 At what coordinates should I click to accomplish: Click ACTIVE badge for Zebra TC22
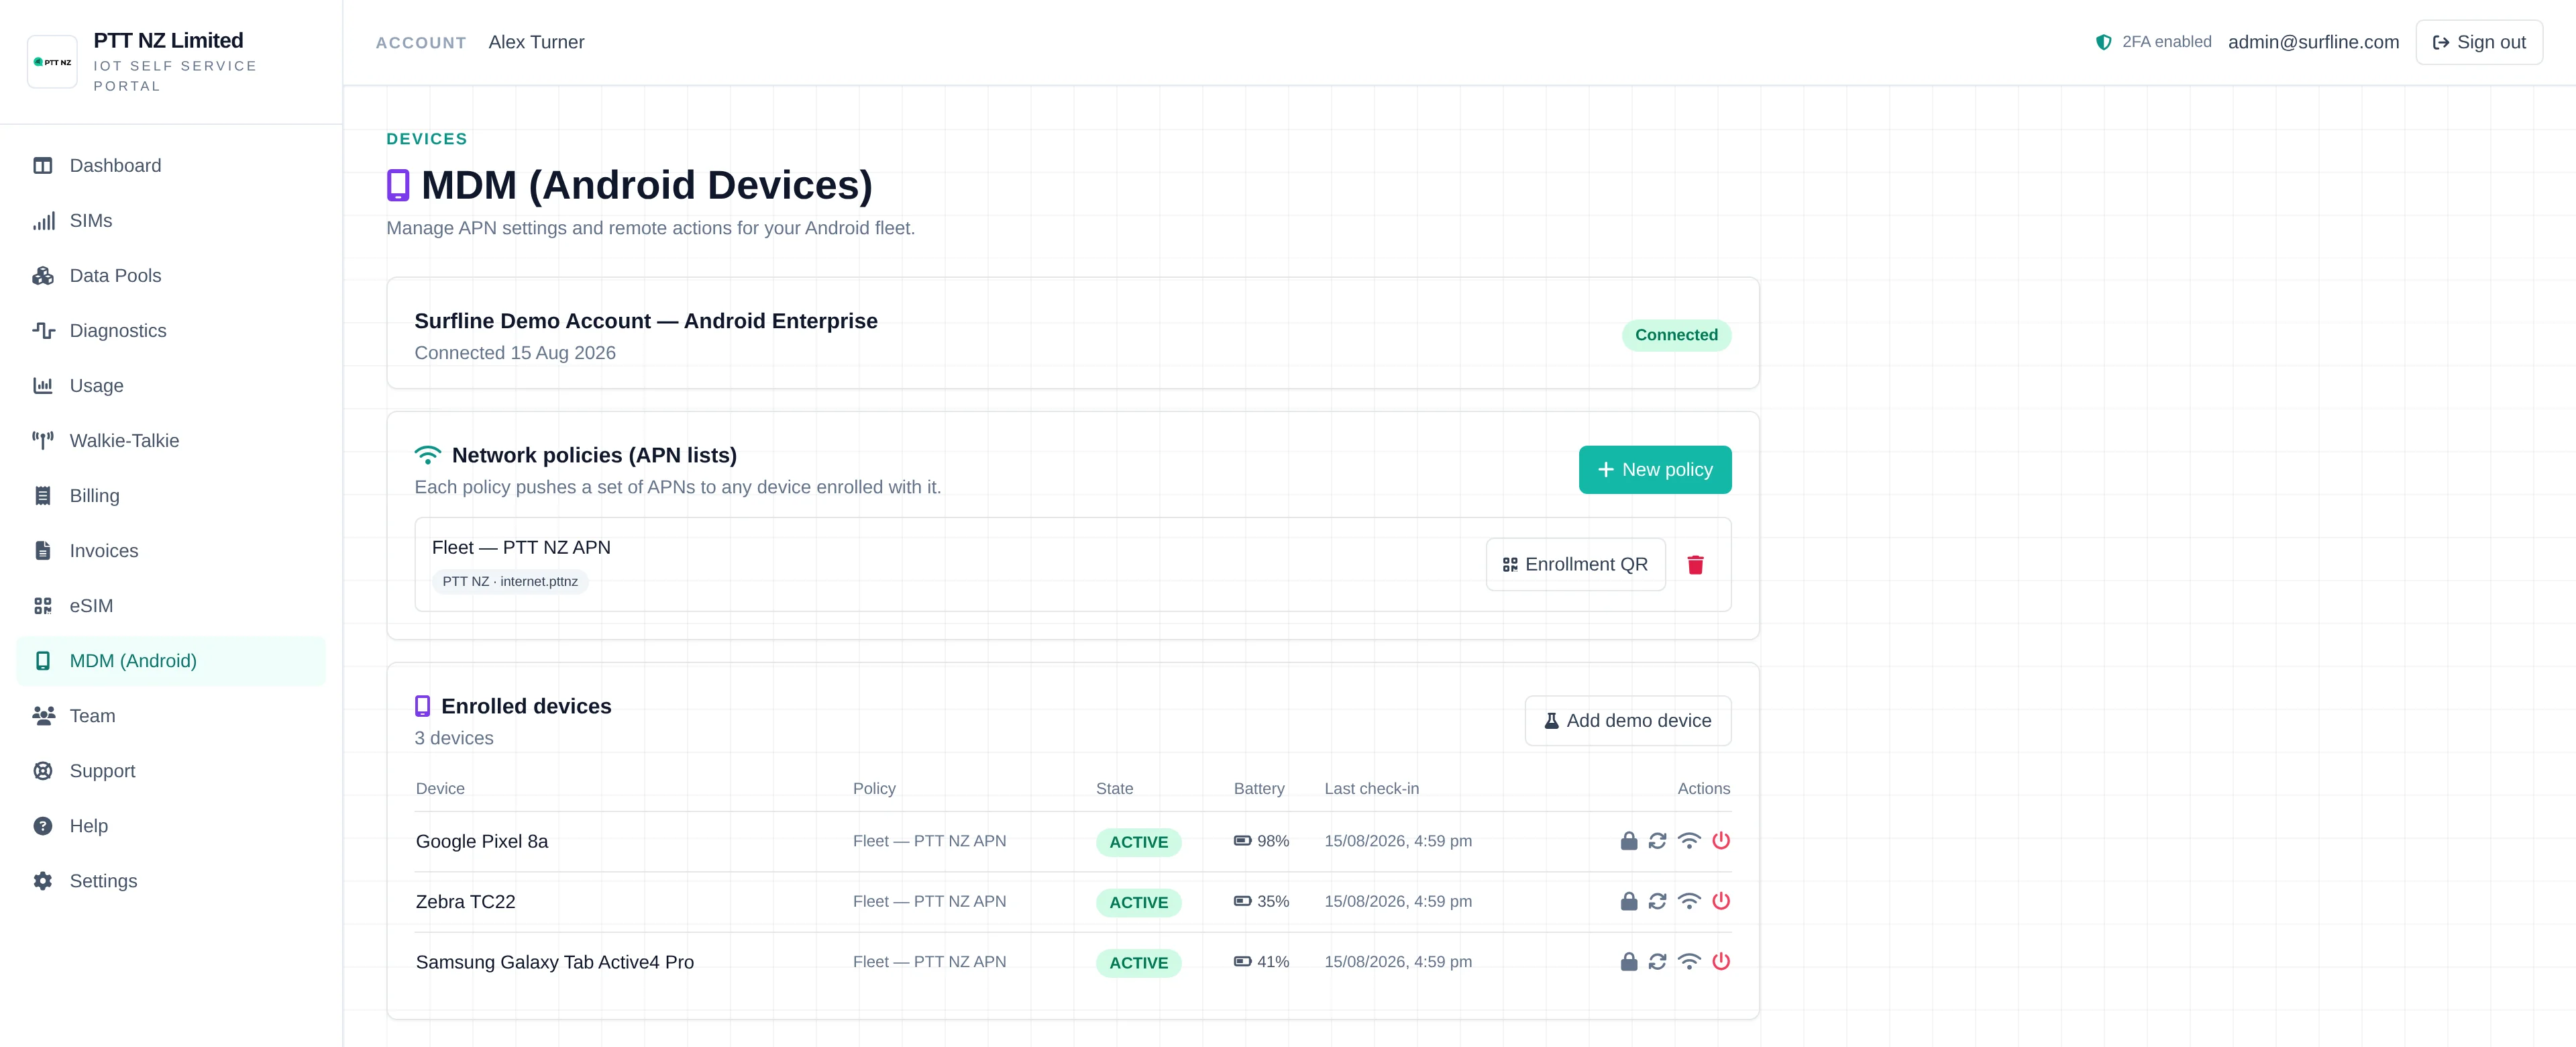pyautogui.click(x=1138, y=902)
